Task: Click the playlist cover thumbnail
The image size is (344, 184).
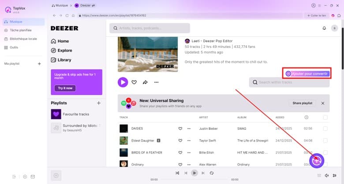Action: [148, 54]
